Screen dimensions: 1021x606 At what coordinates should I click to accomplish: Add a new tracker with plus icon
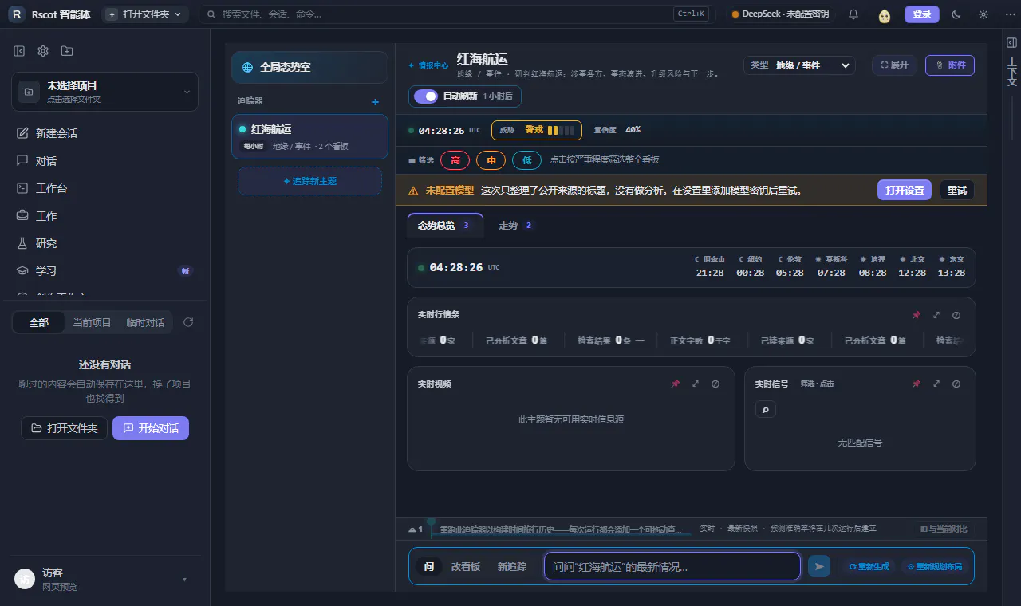point(376,101)
